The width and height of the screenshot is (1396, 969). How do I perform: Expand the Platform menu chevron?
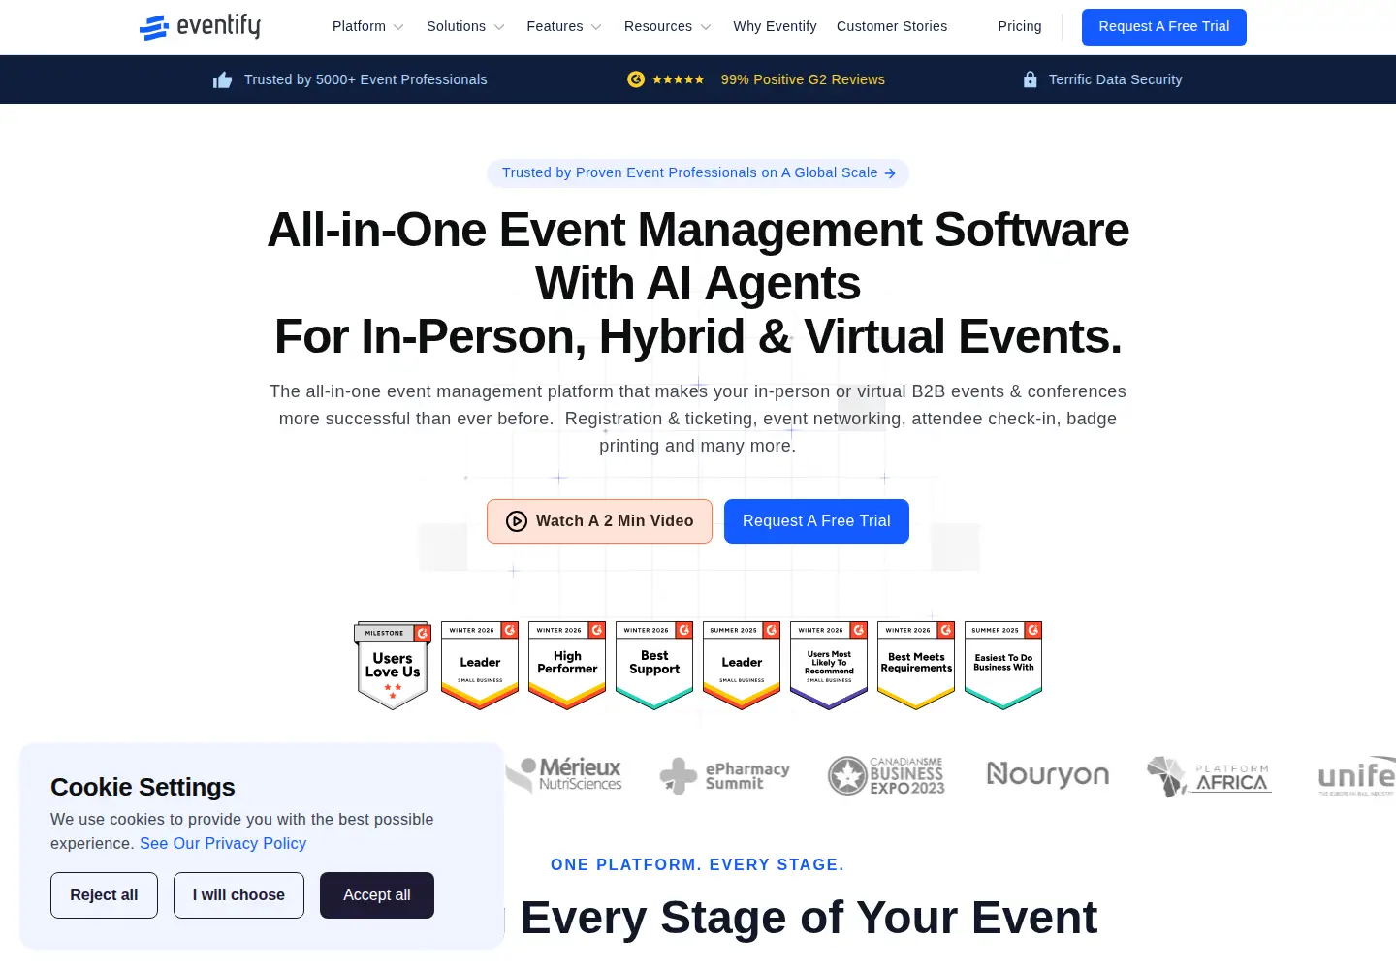pos(398,27)
